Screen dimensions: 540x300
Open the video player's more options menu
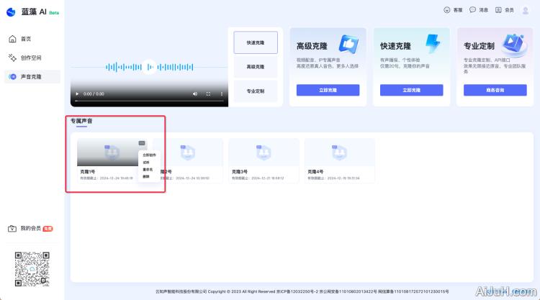[x=220, y=94]
